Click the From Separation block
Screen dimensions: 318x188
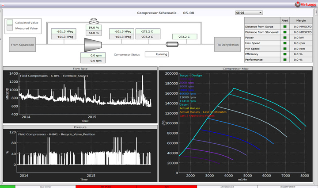(22, 45)
